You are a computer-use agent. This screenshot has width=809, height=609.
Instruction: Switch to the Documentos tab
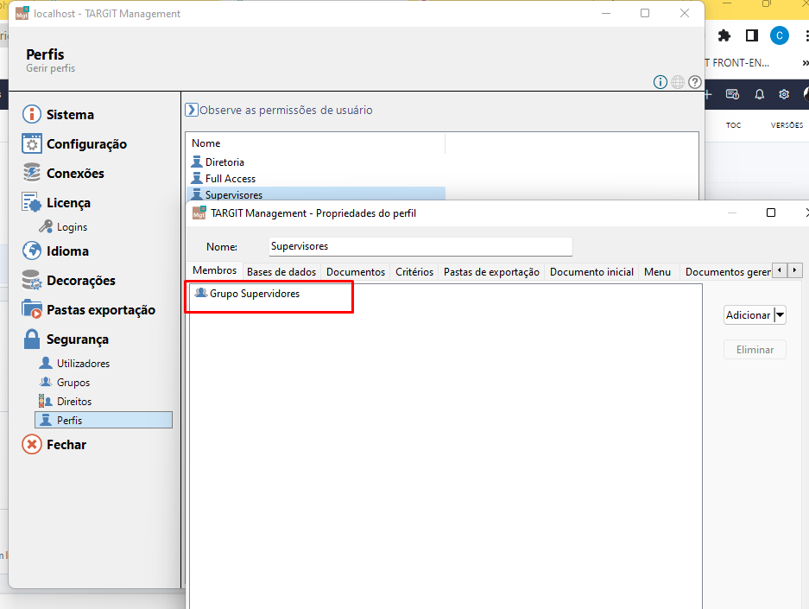click(x=356, y=272)
